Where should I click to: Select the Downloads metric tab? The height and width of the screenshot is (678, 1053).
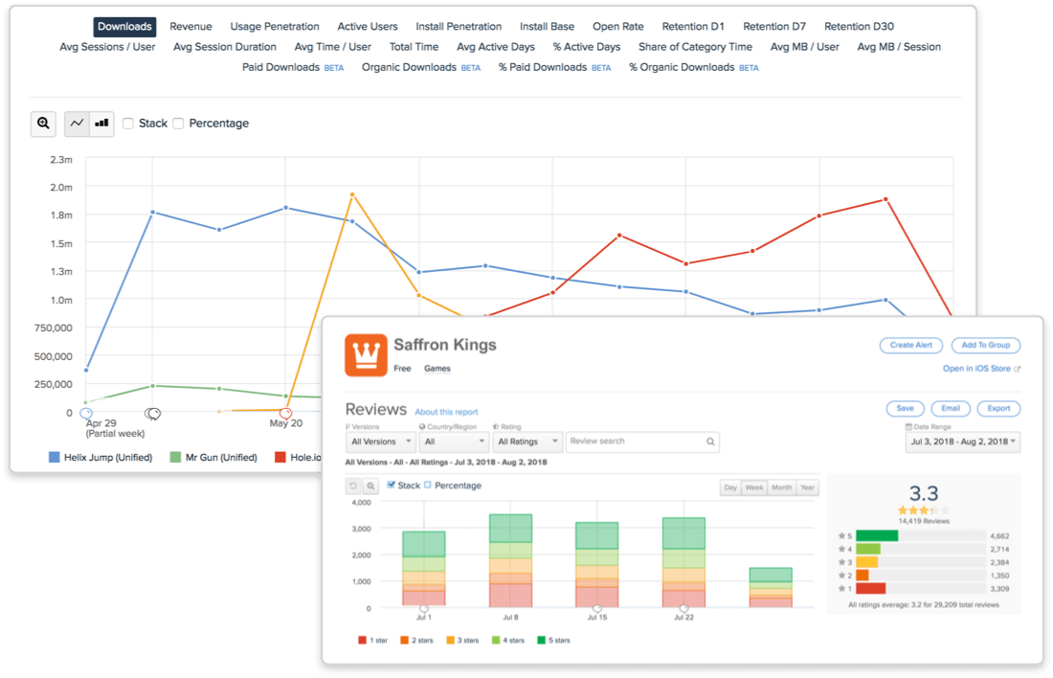pos(124,27)
